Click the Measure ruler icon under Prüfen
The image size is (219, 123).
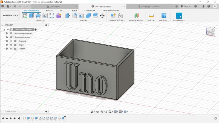pos(151,16)
